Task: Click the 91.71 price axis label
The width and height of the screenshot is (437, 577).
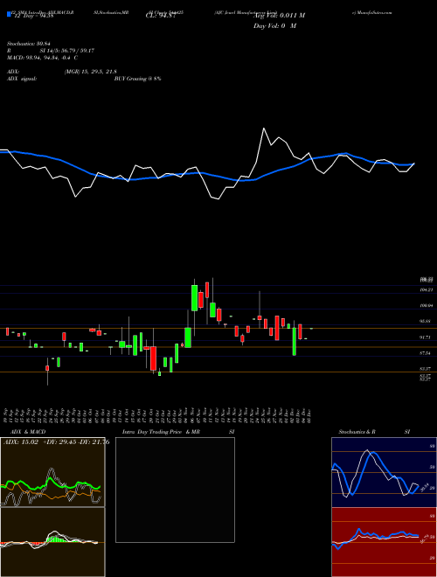Action: tap(426, 337)
